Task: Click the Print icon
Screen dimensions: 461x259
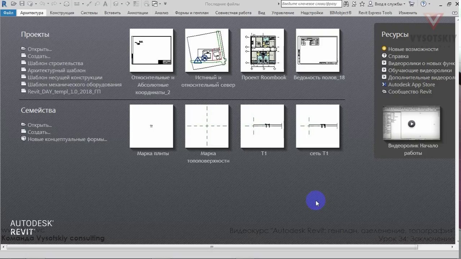Action: [67, 4]
